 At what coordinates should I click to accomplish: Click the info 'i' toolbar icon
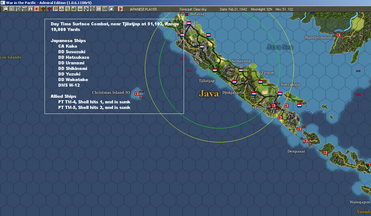click(31, 9)
